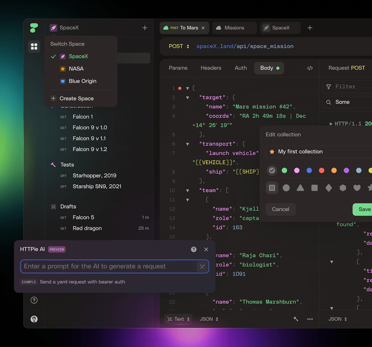The height and width of the screenshot is (347, 372).
Task: Open HTTPie AI help question icon
Action: click(194, 249)
